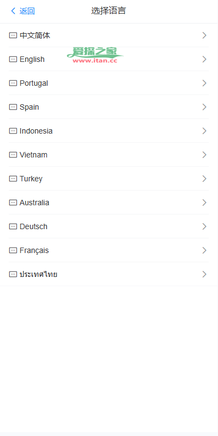Click the icon next to Indonesia
The width and height of the screenshot is (218, 436).
click(x=13, y=131)
